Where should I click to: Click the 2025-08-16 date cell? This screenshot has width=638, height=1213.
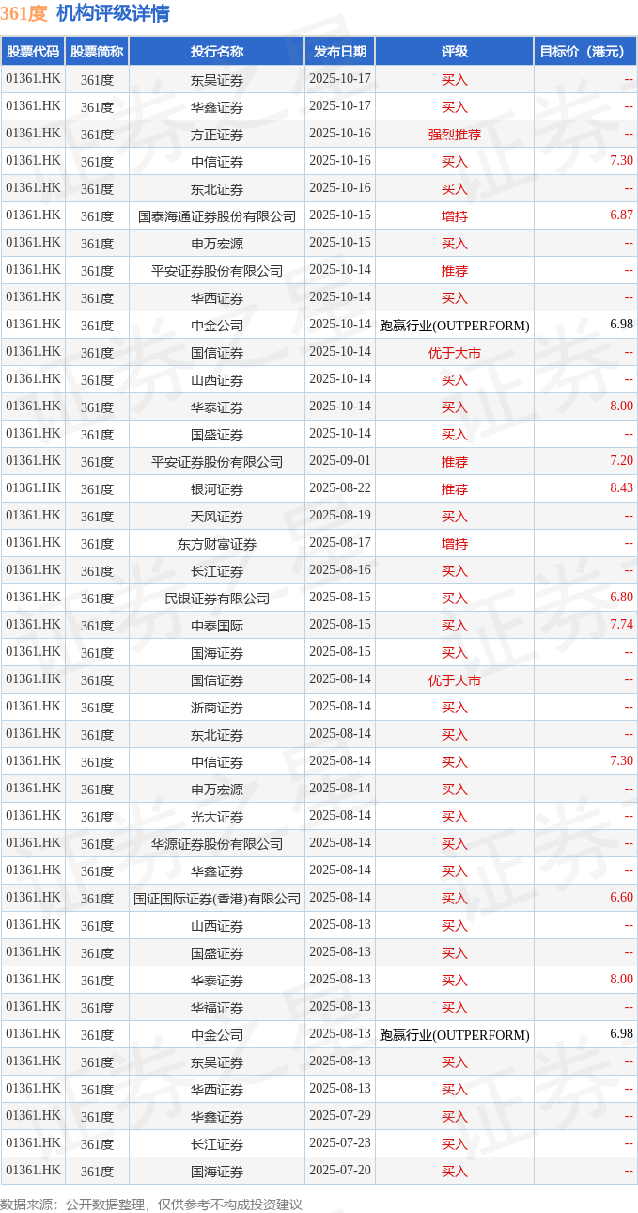click(340, 570)
